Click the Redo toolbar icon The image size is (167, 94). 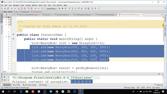tap(15, 9)
